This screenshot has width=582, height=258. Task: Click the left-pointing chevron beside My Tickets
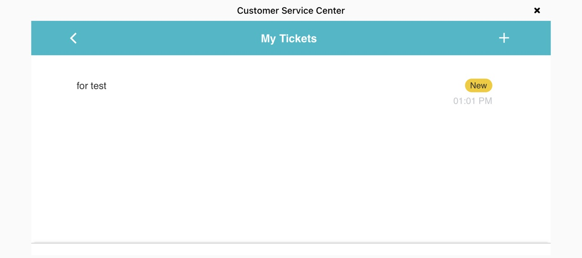click(x=73, y=38)
